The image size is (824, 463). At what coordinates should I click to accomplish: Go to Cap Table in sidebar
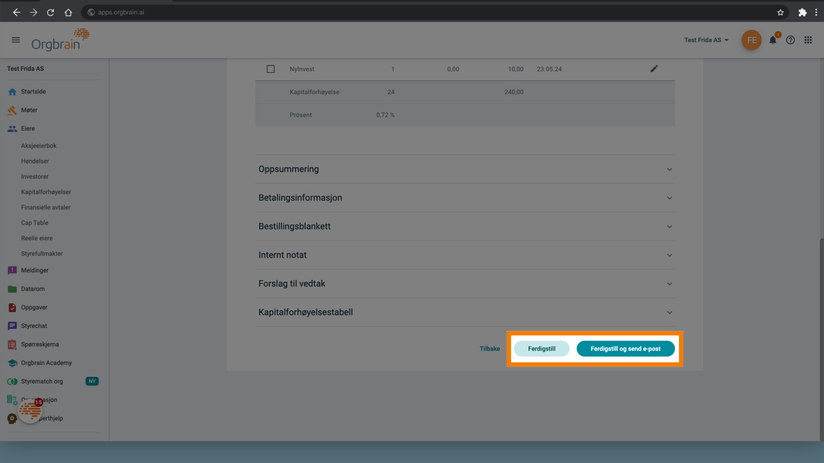pos(35,223)
